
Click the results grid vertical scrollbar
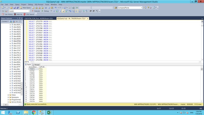click(202, 84)
